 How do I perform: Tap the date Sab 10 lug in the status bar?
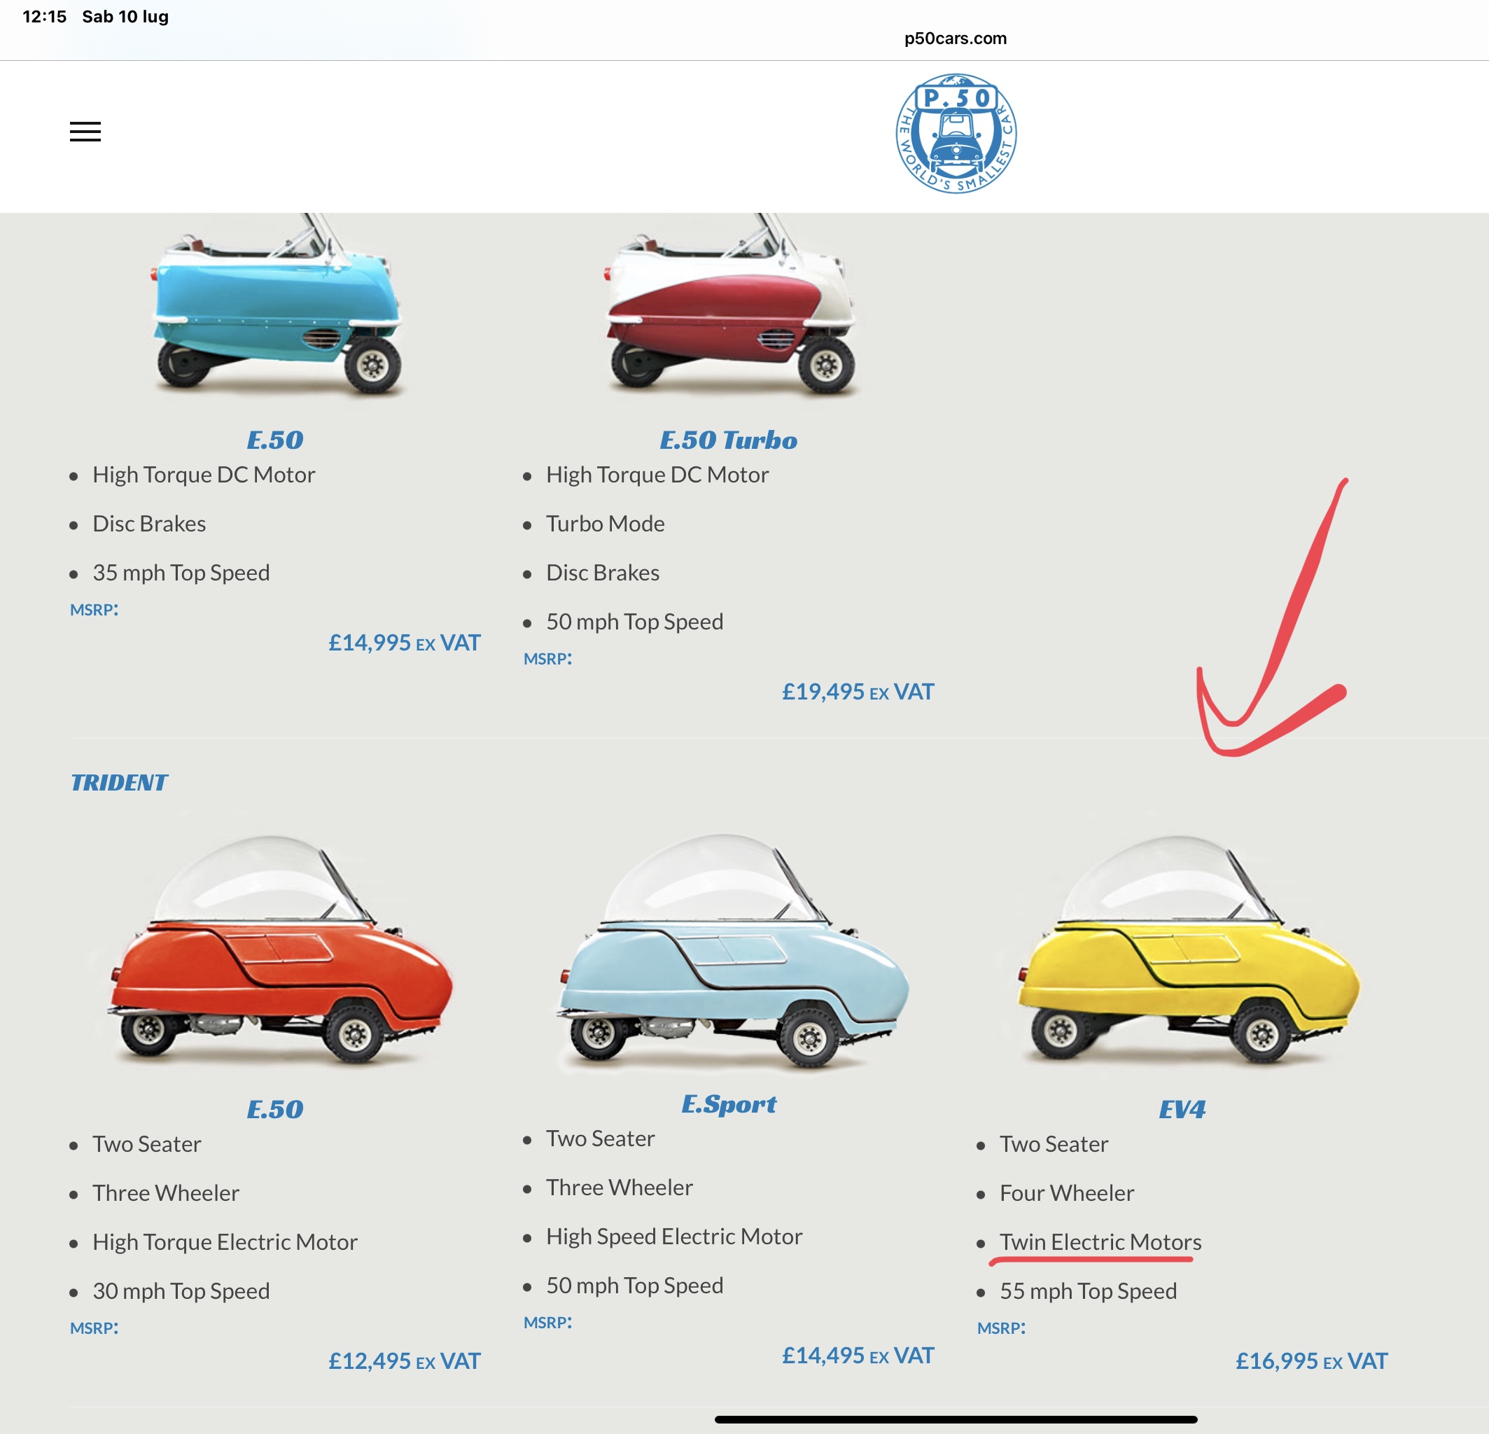(125, 17)
